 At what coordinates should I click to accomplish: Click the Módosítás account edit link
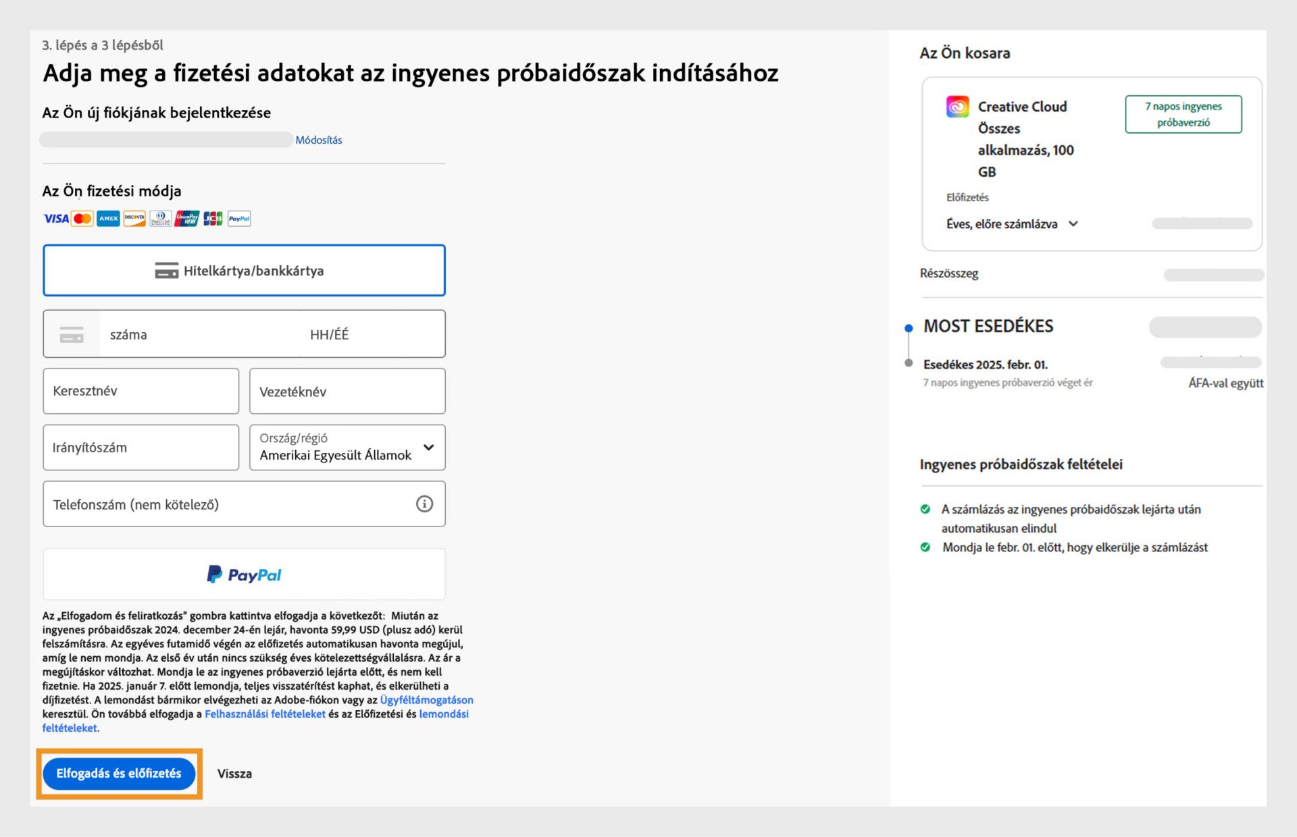[x=320, y=140]
